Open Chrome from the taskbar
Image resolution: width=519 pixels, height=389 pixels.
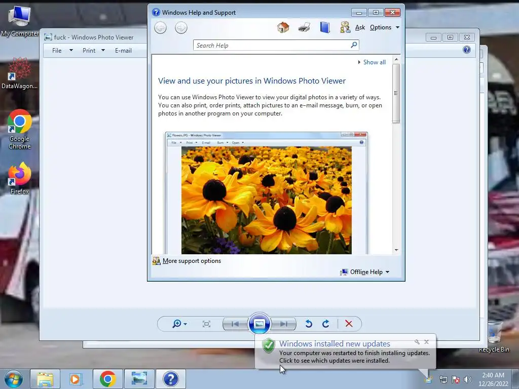click(107, 379)
